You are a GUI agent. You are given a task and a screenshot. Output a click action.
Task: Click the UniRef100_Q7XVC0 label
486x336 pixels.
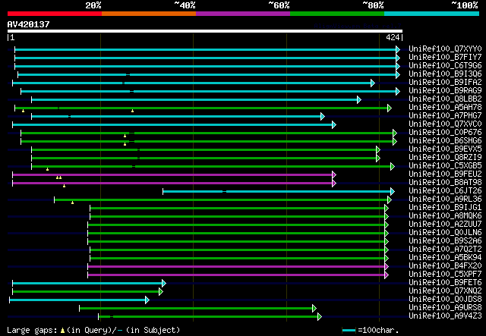click(x=445, y=124)
